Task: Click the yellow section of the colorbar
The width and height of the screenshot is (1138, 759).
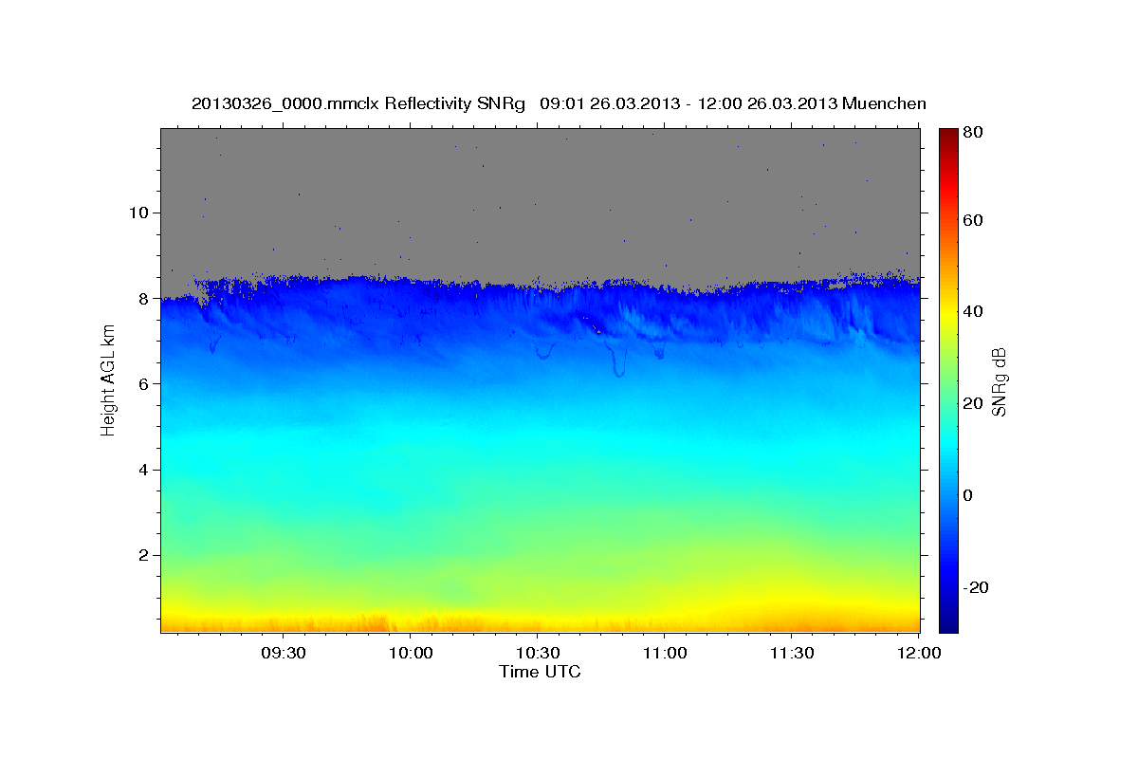Action: (x=948, y=311)
